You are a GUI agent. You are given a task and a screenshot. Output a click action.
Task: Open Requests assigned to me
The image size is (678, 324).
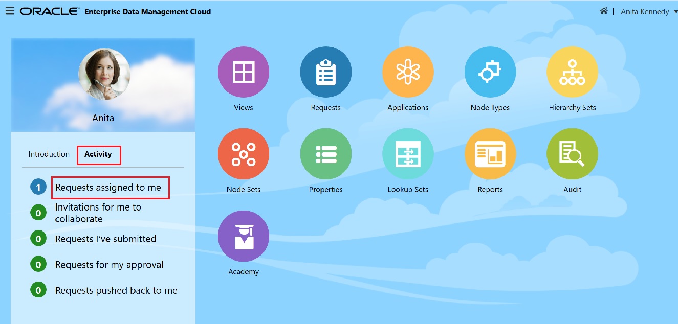[x=108, y=188]
